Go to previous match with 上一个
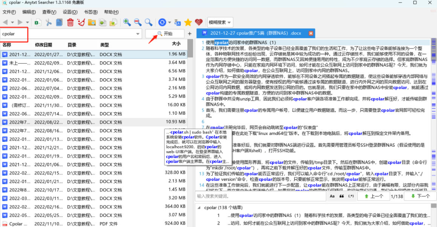This screenshot has width=437, height=227. pyautogui.click(x=374, y=196)
